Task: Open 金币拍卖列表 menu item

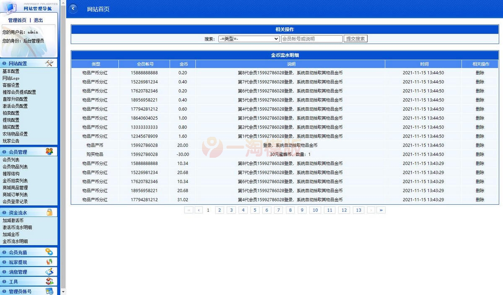Action: point(15,180)
